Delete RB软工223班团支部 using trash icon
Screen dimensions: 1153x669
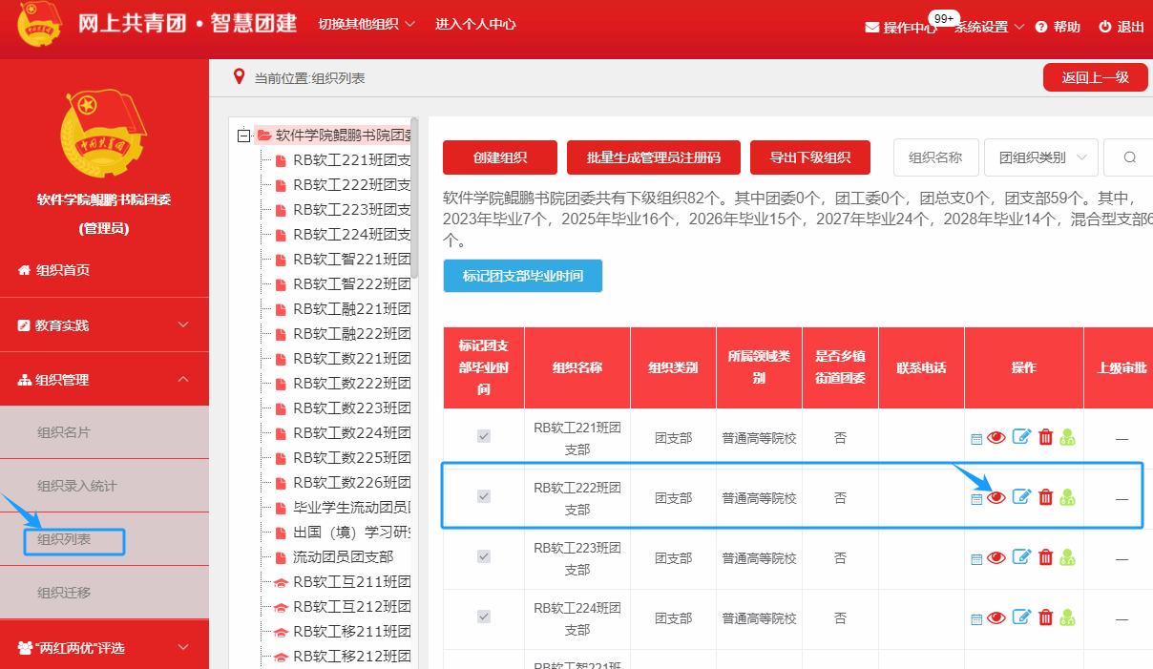pyautogui.click(x=1046, y=557)
